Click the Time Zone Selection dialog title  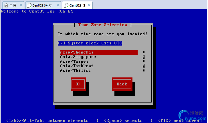pos(102,25)
